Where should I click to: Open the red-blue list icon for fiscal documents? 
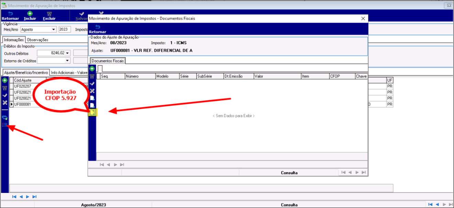[5, 125]
